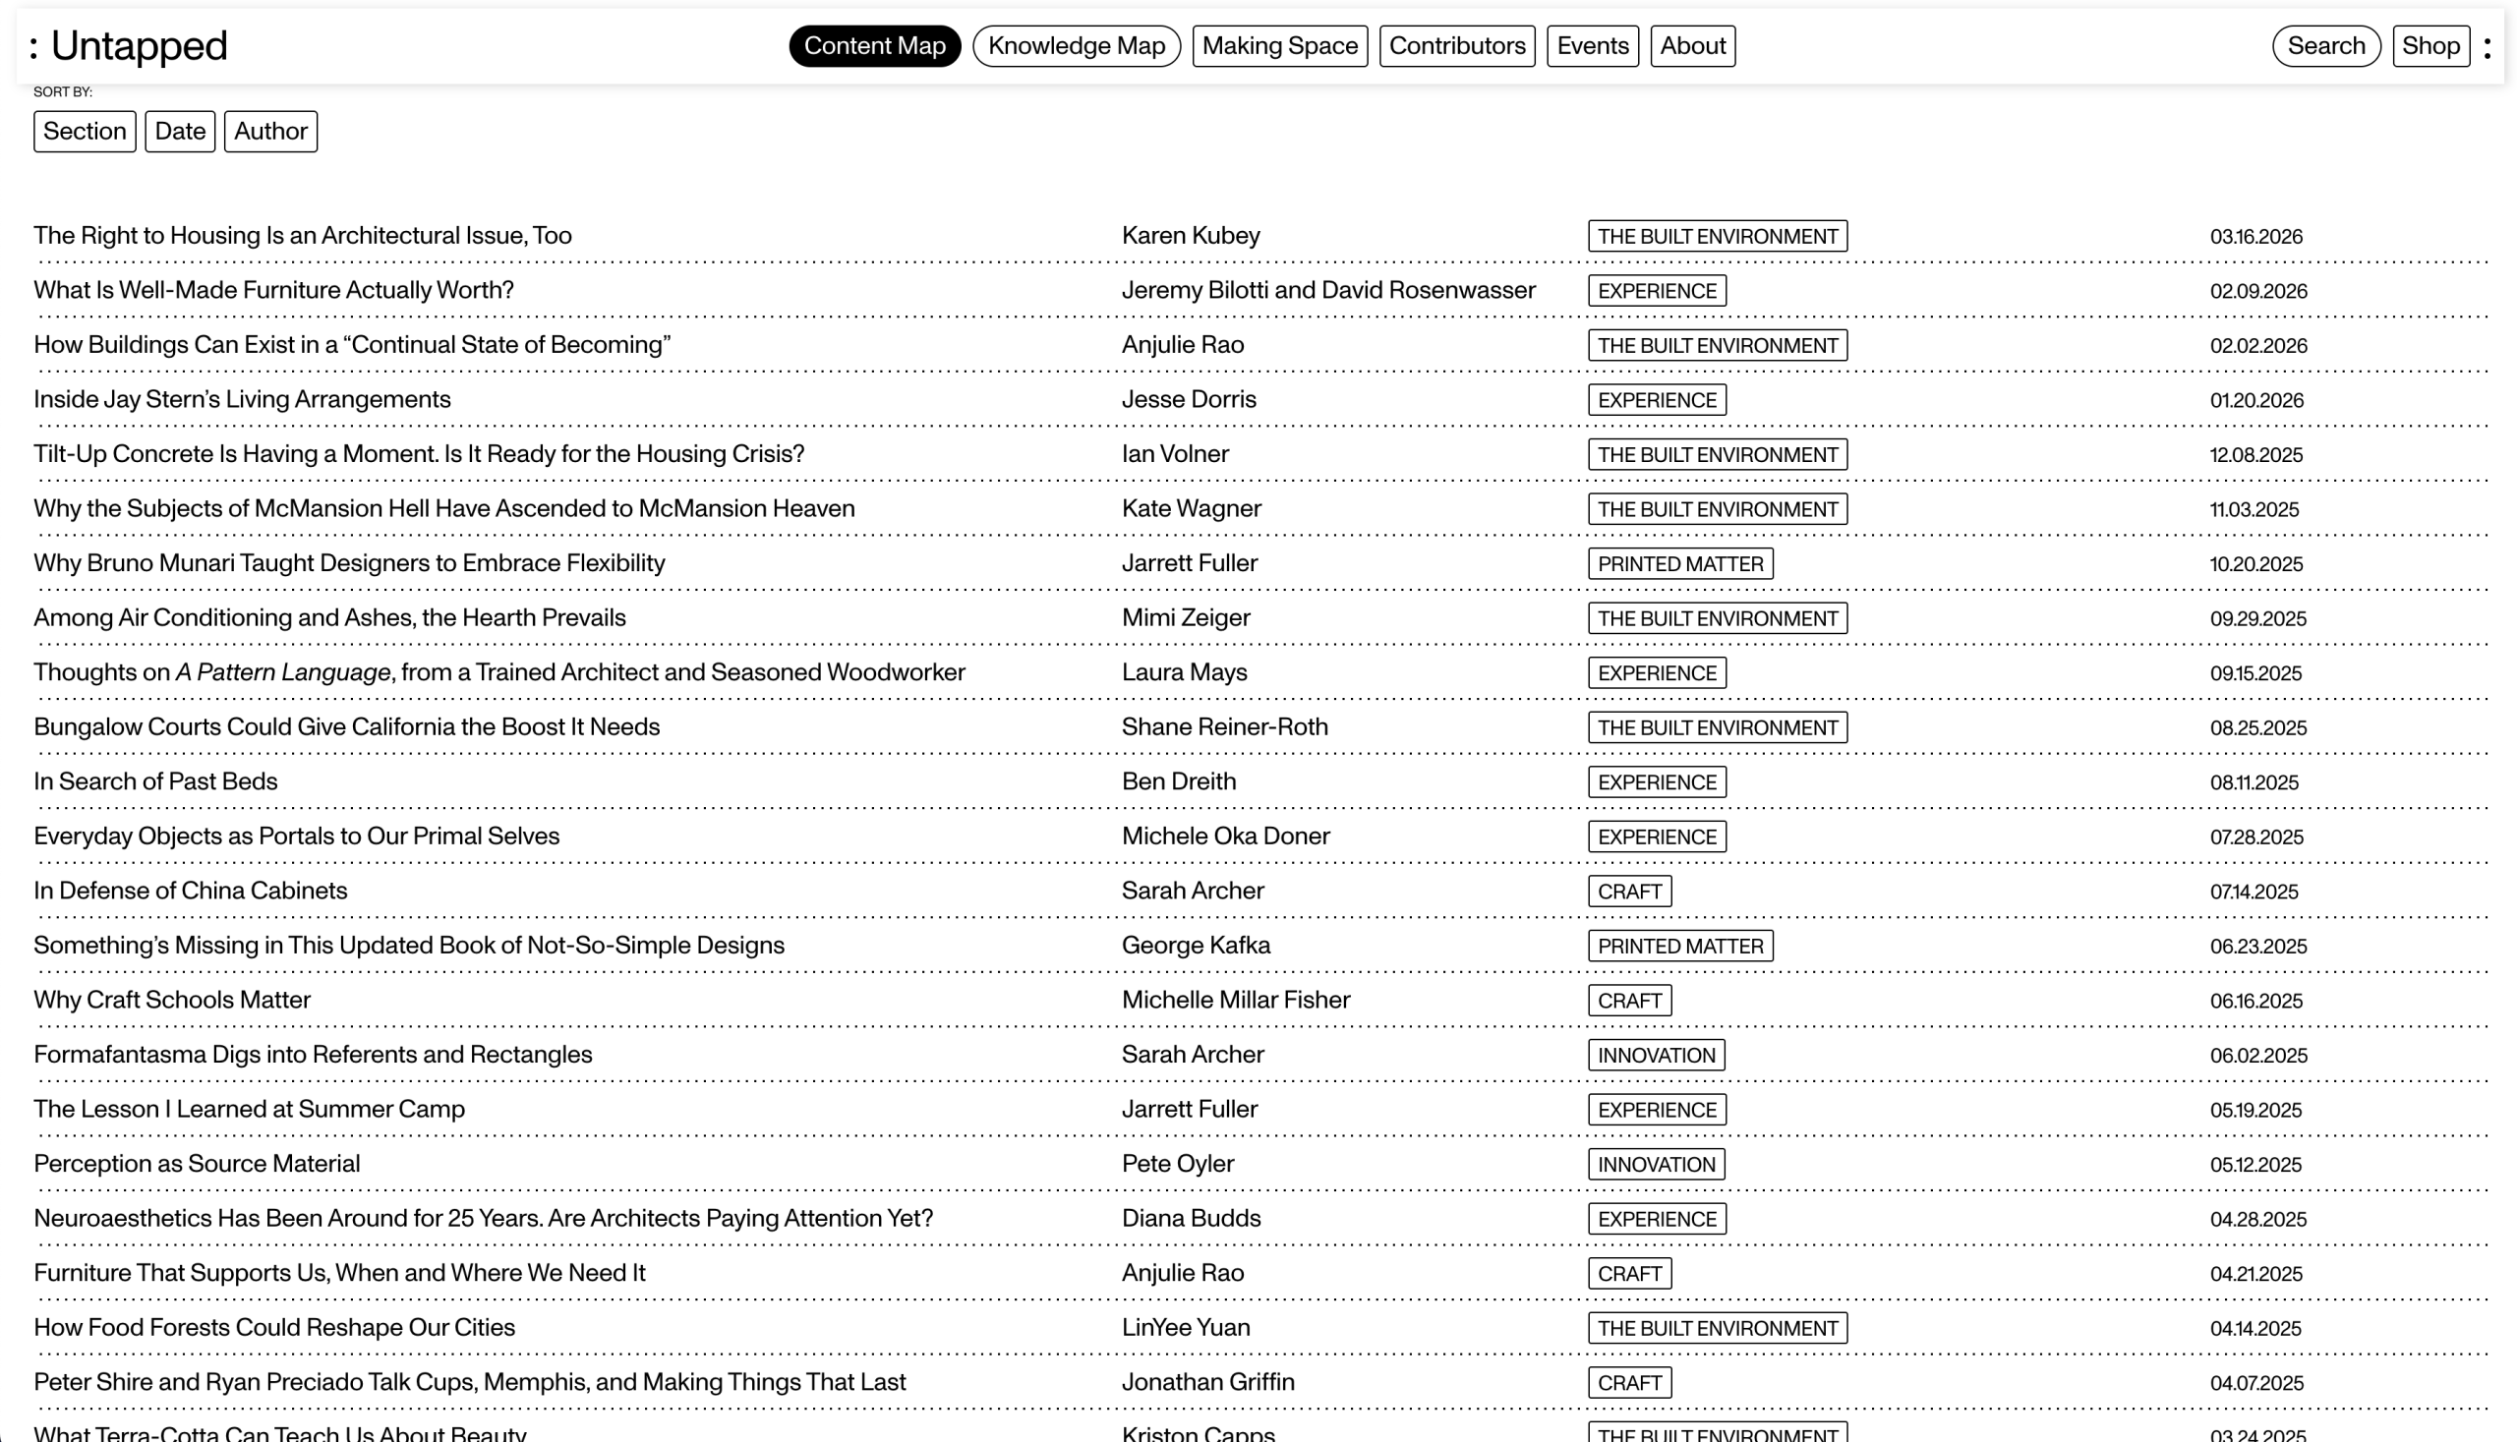Open article about Well-Made Furniture worth
This screenshot has height=1442, width=2517.
[273, 290]
